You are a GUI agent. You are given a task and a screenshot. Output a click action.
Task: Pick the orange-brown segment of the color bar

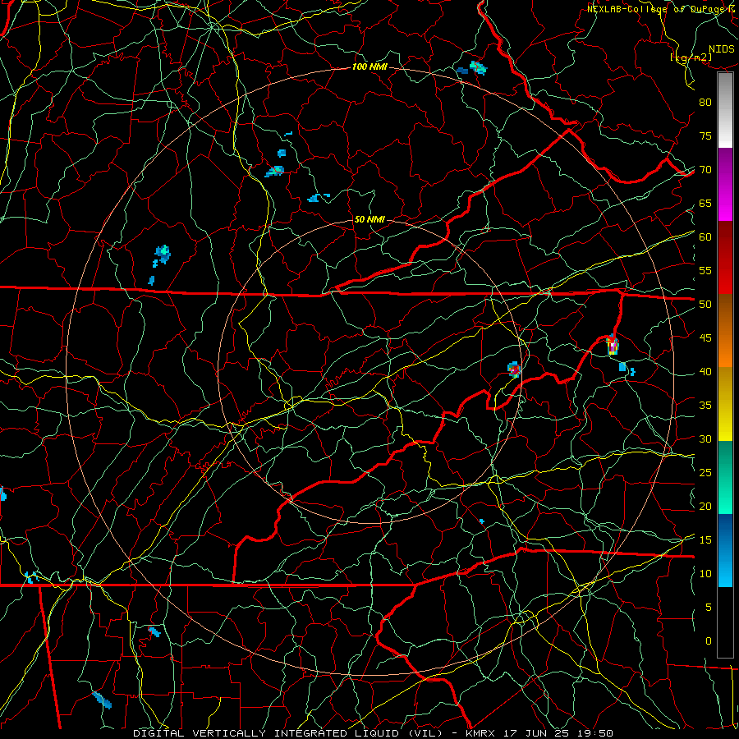pos(725,331)
